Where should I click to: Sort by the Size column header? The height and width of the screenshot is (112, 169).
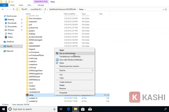coord(101,14)
